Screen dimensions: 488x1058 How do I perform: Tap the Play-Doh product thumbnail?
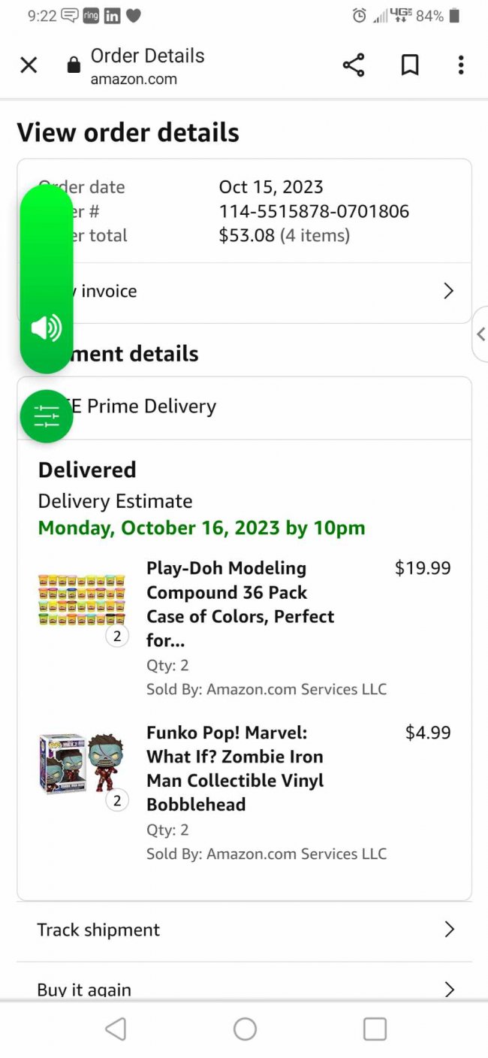click(x=82, y=600)
